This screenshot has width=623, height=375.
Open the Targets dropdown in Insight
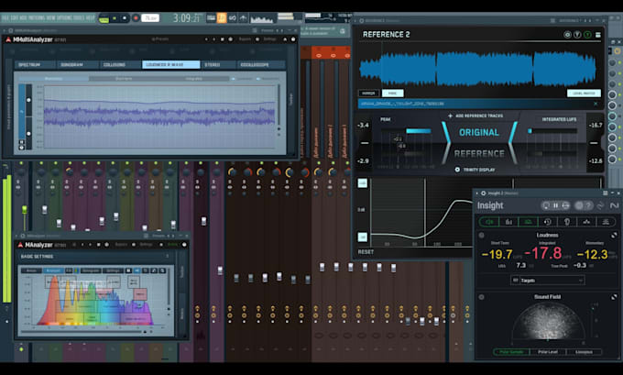point(548,281)
